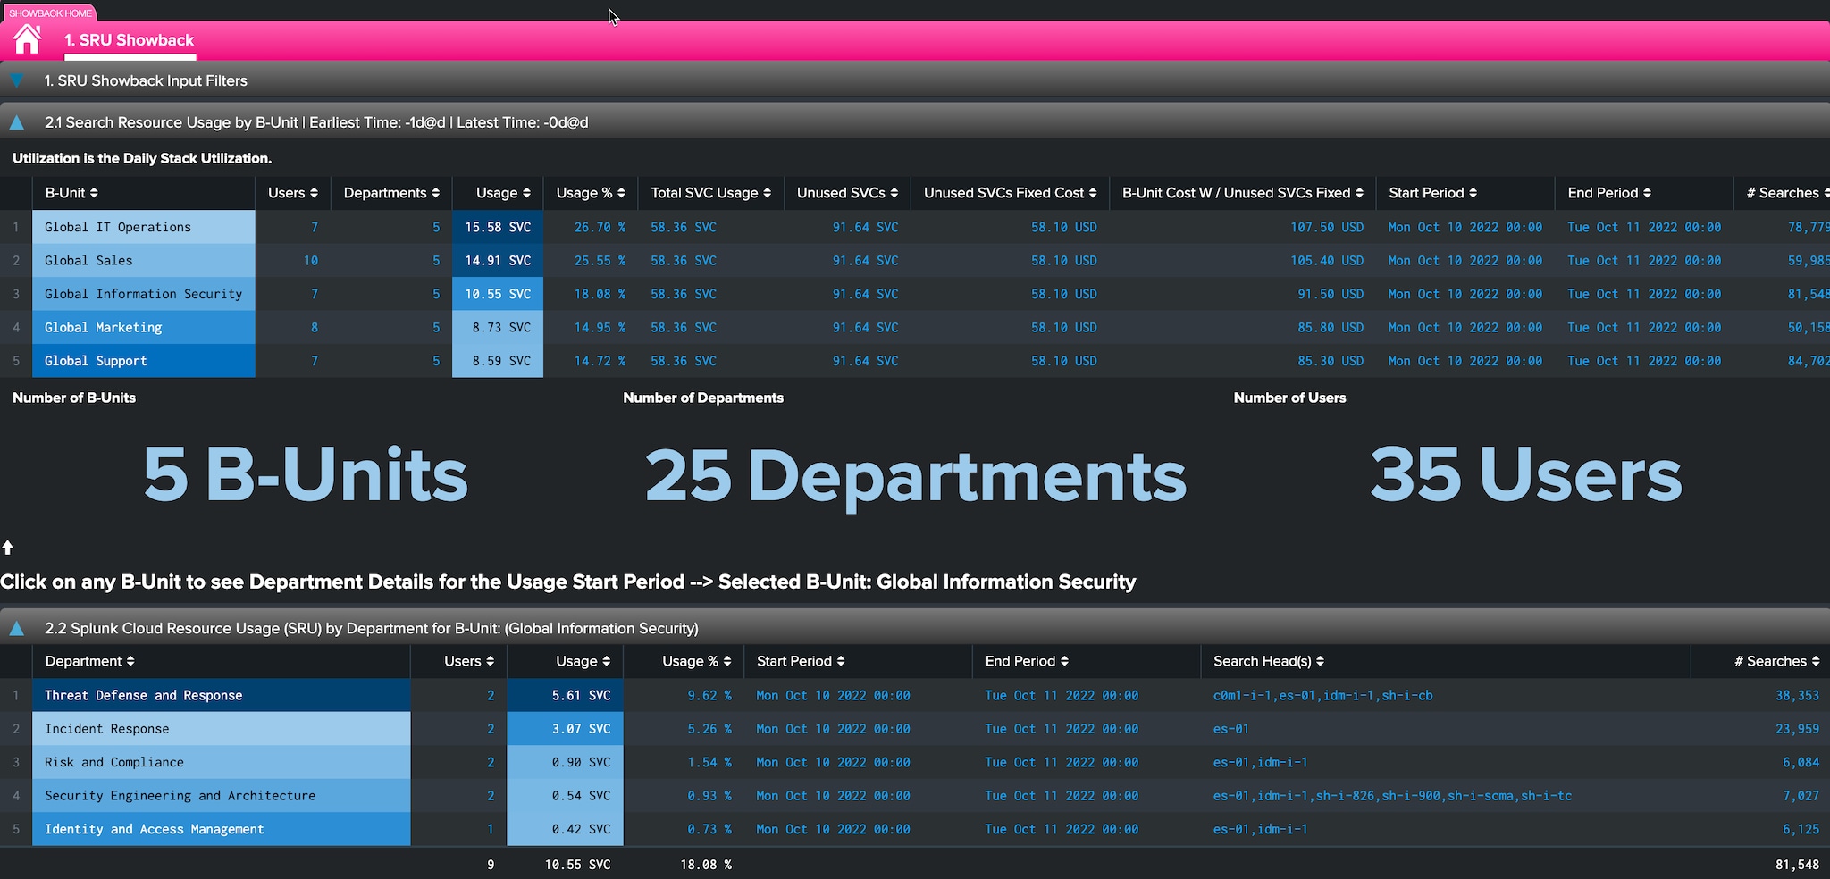Click the 38,353 searches value
The width and height of the screenshot is (1830, 879).
coord(1797,695)
